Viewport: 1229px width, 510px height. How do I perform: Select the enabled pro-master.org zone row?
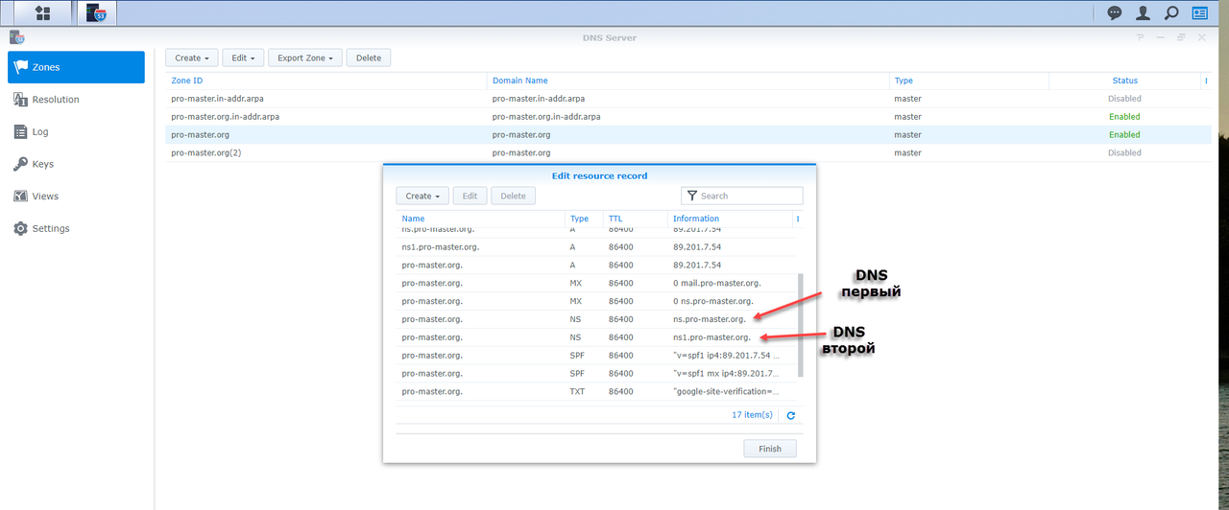(687, 134)
